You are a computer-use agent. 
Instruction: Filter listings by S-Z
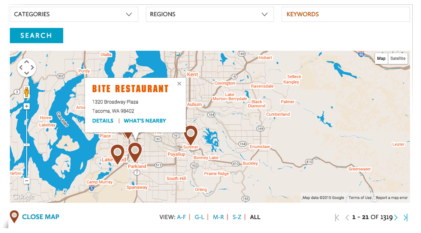coord(237,217)
